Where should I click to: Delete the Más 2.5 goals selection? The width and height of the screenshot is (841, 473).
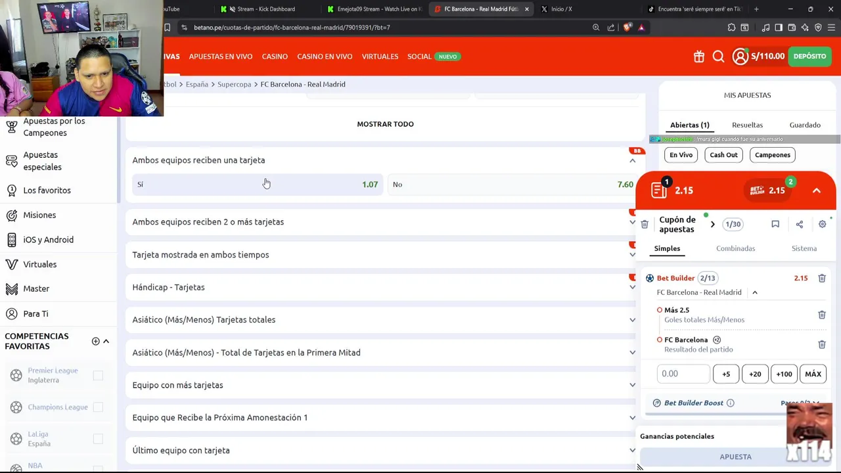point(822,315)
